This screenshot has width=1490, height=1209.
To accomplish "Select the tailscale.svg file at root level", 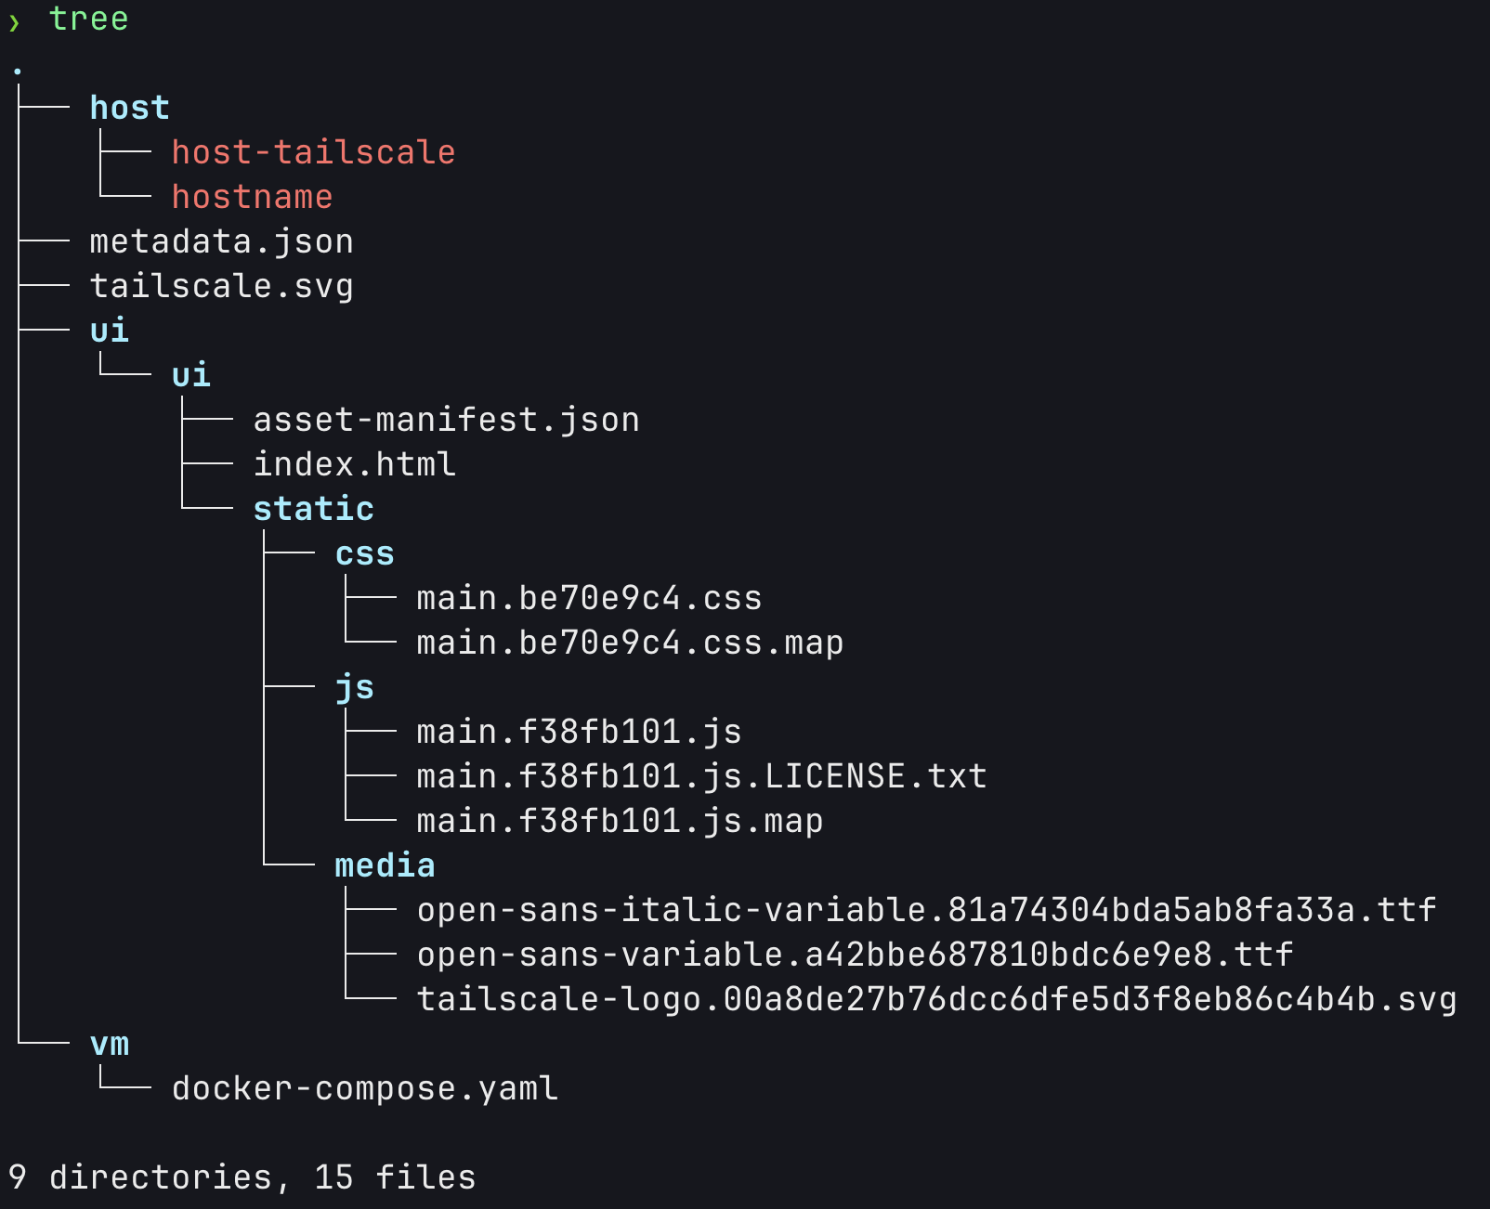I will [x=221, y=286].
